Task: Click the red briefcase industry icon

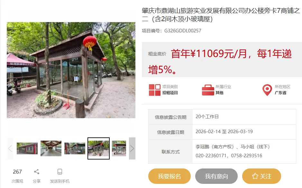Action: click(208, 90)
